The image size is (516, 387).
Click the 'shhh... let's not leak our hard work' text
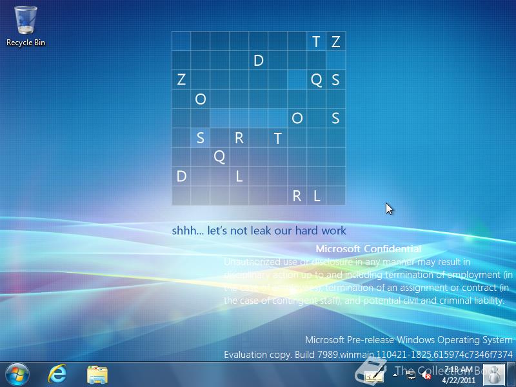pyautogui.click(x=259, y=230)
